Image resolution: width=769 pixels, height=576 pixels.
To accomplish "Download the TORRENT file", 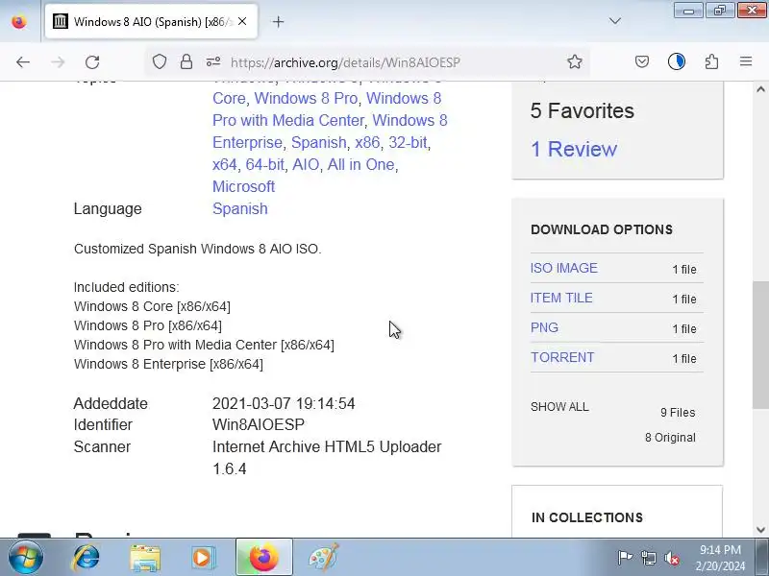I will (562, 357).
